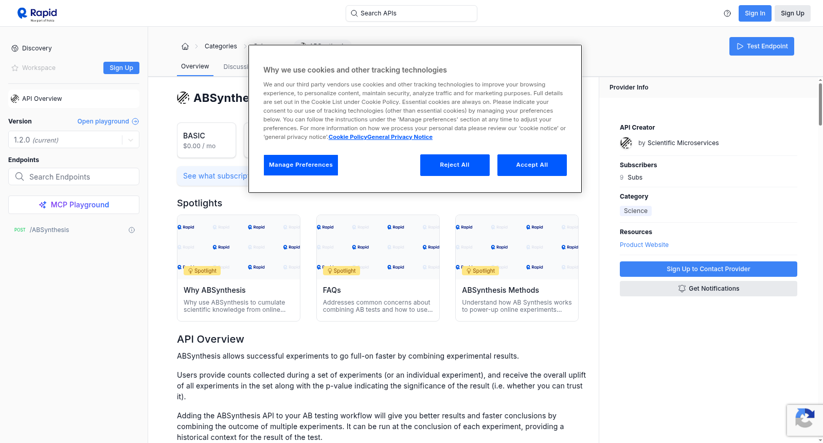823x443 pixels.
Task: Click the Workspace star icon
Action: 15,68
